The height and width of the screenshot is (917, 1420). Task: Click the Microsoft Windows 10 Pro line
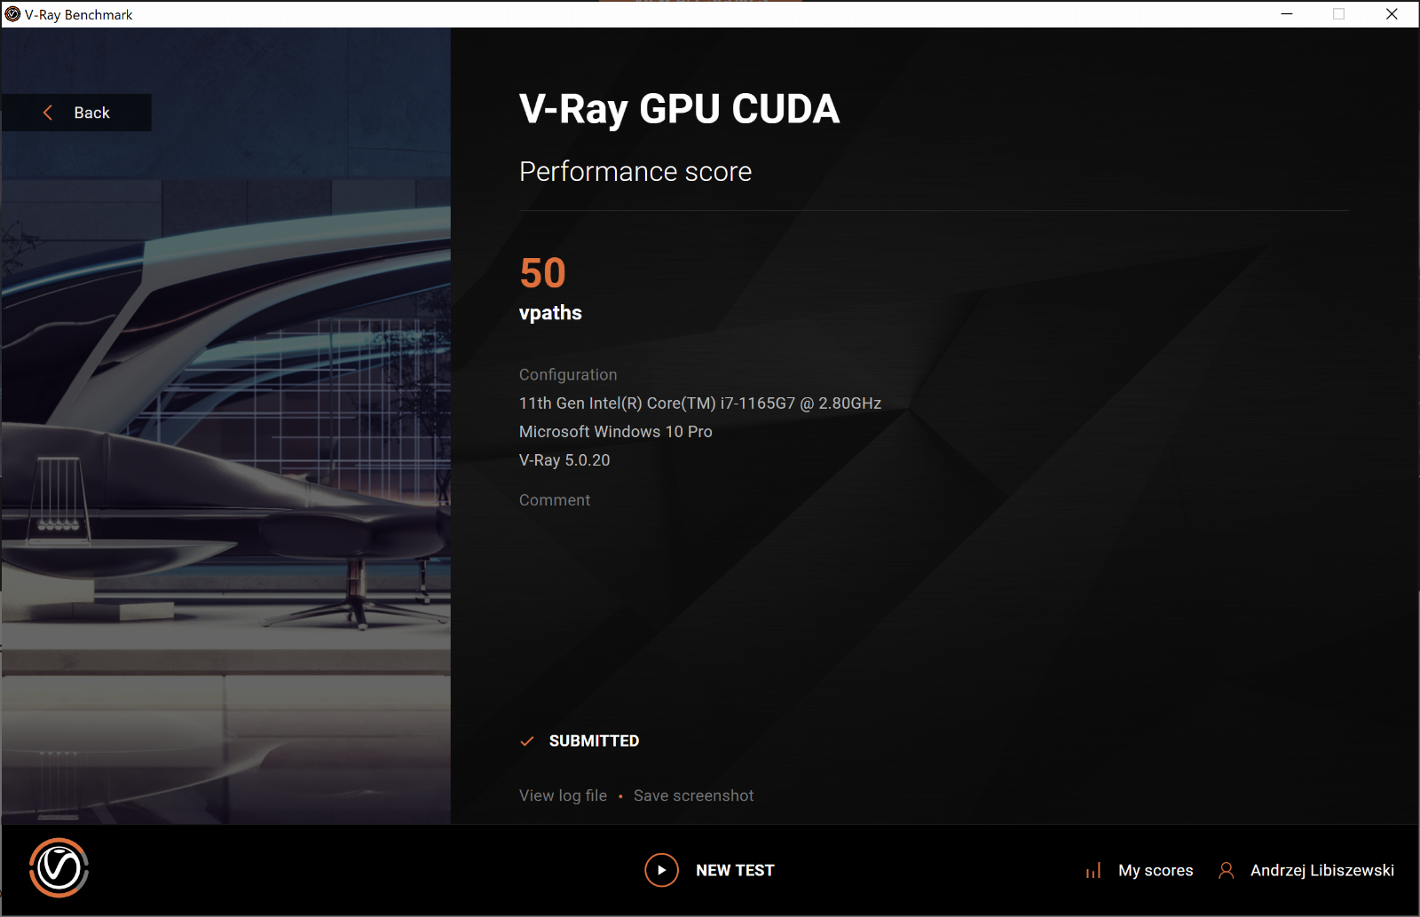[616, 432]
